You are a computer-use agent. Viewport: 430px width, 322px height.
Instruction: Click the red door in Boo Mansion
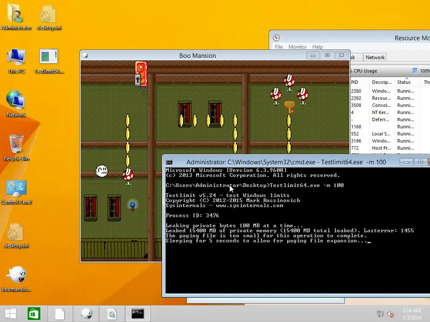point(141,74)
